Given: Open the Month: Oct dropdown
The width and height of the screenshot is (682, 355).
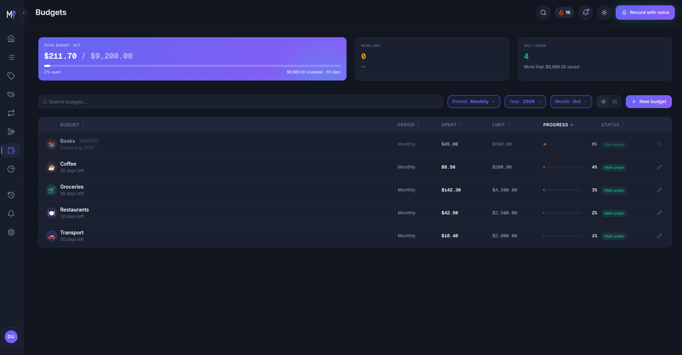Looking at the screenshot, I should point(571,102).
